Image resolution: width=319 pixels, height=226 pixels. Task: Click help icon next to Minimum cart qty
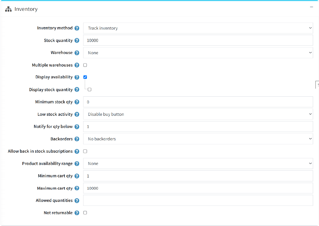77,176
